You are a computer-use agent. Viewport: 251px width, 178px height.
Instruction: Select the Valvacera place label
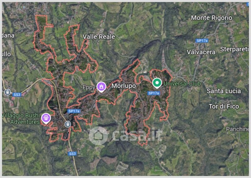[x=201, y=52]
